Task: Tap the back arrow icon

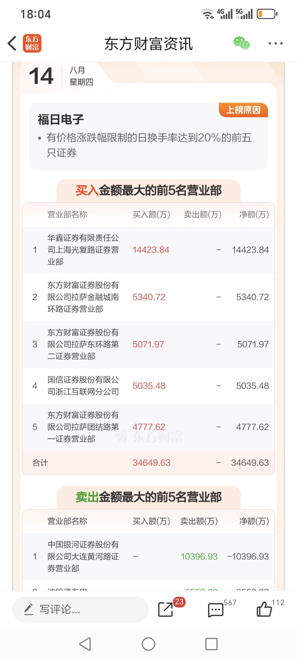Action: pos(12,43)
